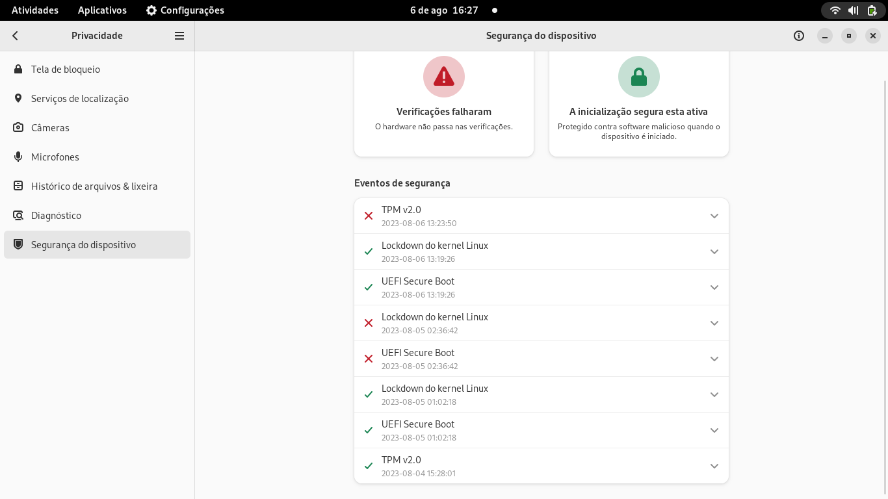Click the Privacidade sidebar title
The width and height of the screenshot is (888, 499).
coord(97,36)
